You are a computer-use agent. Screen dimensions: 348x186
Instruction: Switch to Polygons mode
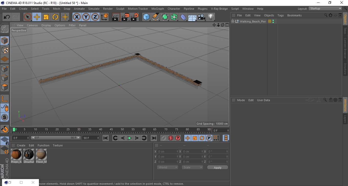point(5,87)
